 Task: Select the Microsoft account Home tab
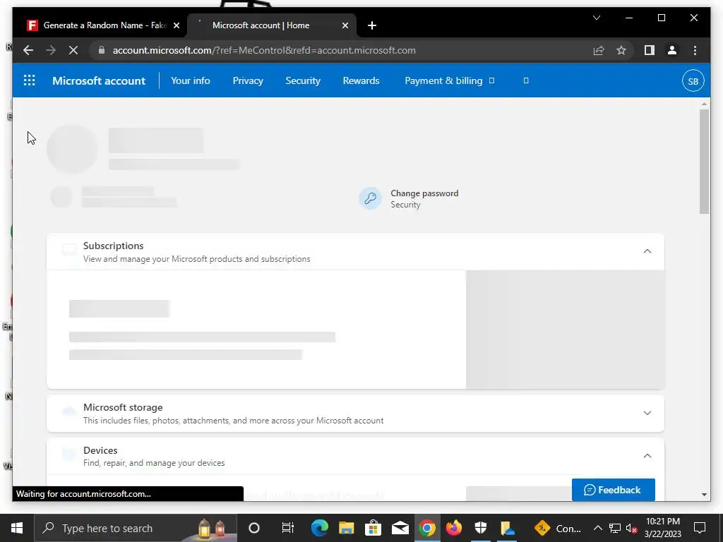(271, 25)
